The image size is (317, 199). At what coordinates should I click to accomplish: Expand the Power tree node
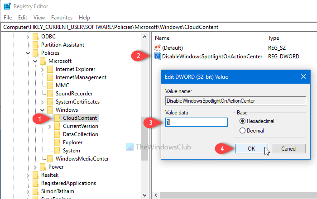click(35, 167)
